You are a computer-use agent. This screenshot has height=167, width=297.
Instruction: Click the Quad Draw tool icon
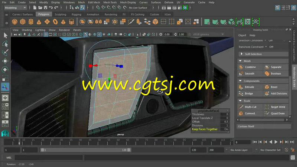click(267, 113)
